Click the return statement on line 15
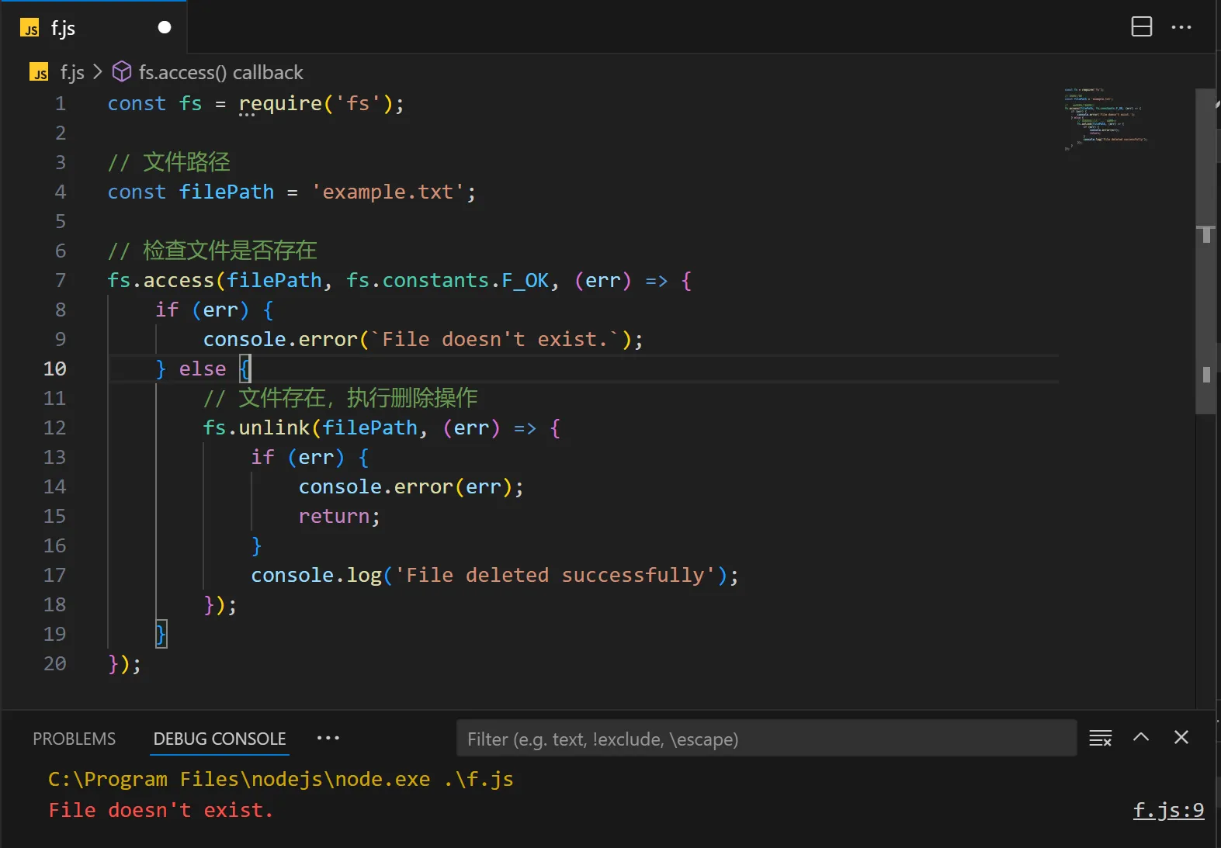 click(334, 516)
